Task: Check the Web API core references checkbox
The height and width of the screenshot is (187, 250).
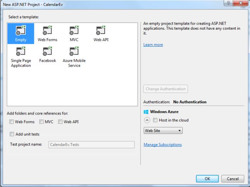Action: tap(60, 122)
